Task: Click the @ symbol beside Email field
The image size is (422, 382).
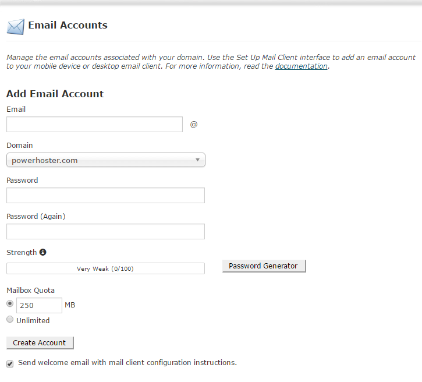Action: (x=194, y=125)
